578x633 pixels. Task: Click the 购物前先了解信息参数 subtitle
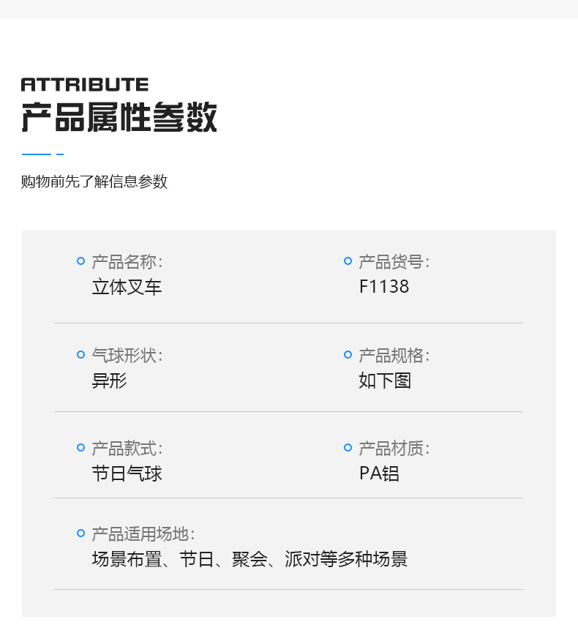[x=94, y=181]
